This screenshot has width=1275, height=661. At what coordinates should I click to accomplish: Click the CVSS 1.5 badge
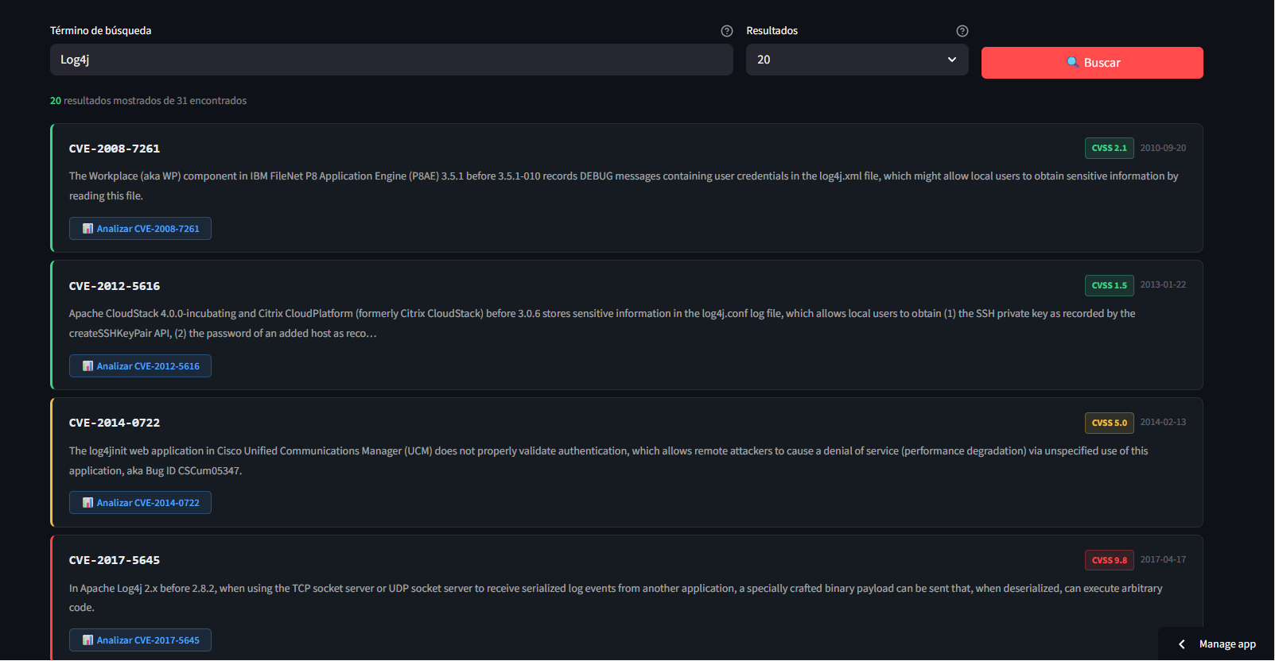coord(1109,285)
